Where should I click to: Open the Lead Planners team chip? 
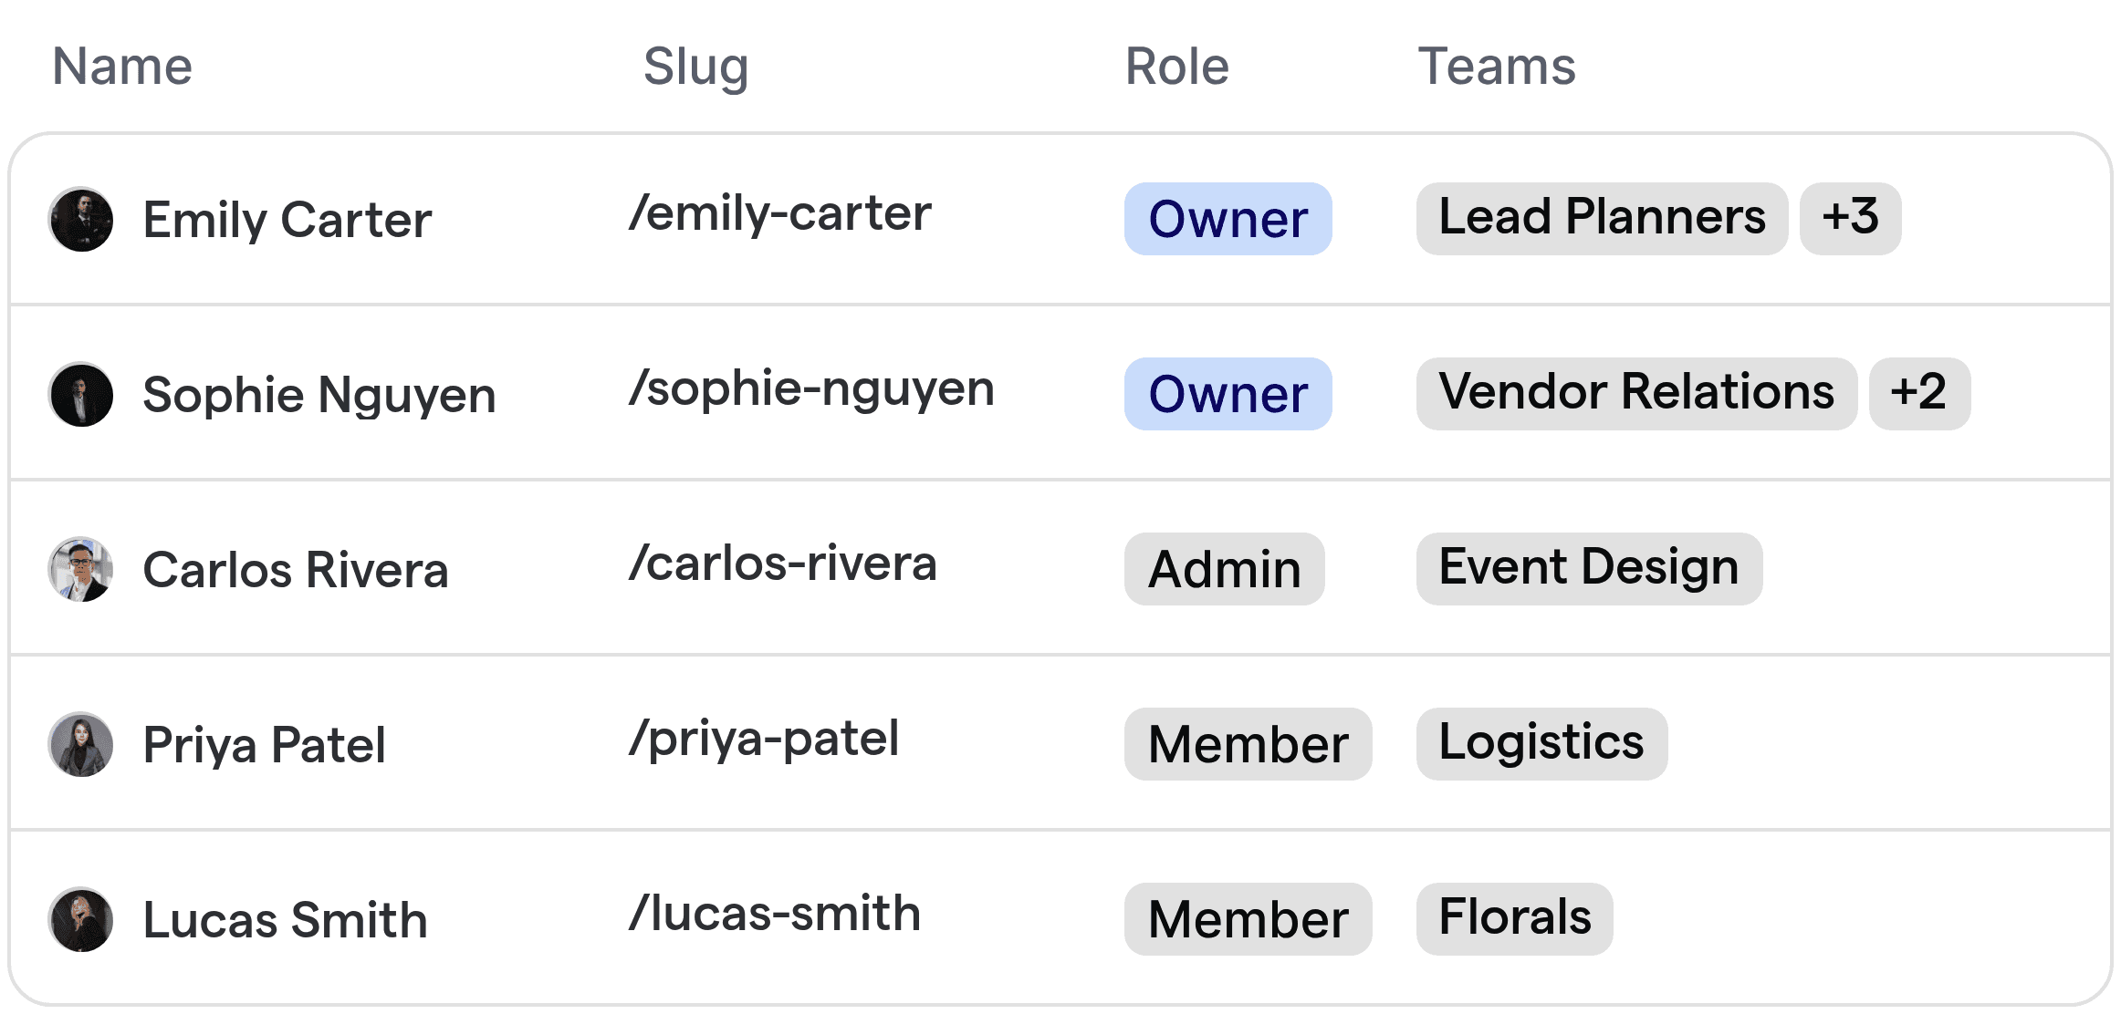tap(1602, 217)
